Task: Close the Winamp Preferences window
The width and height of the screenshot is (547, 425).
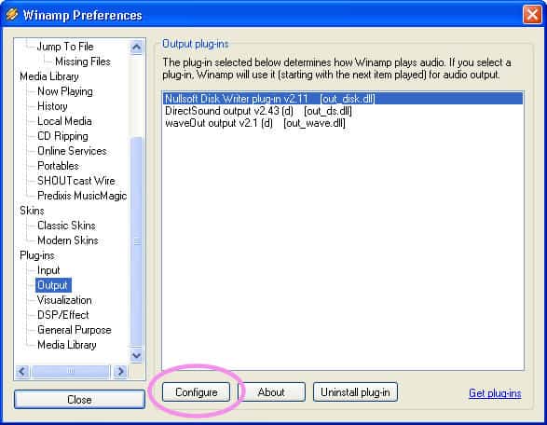Action: (532, 15)
